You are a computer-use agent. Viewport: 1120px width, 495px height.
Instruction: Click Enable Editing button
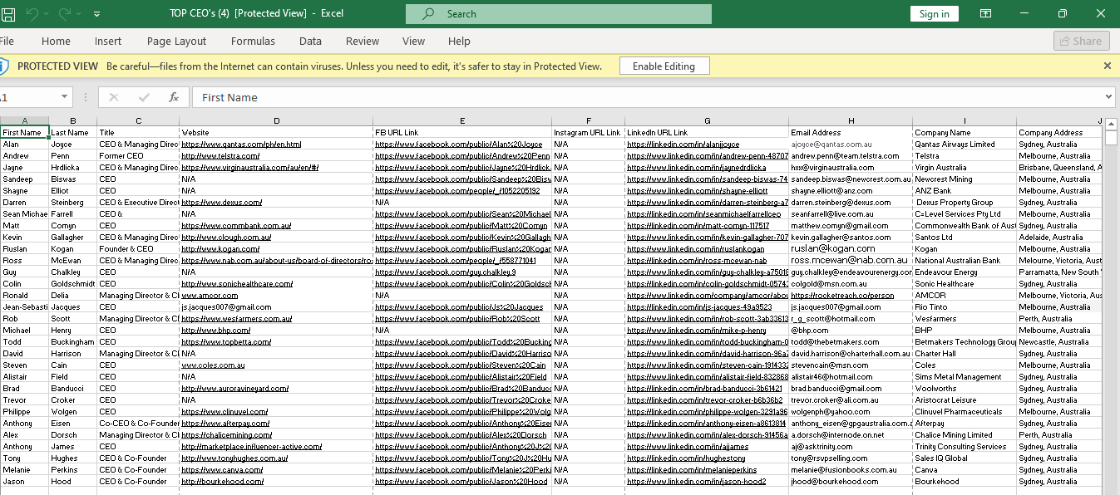[x=664, y=66]
